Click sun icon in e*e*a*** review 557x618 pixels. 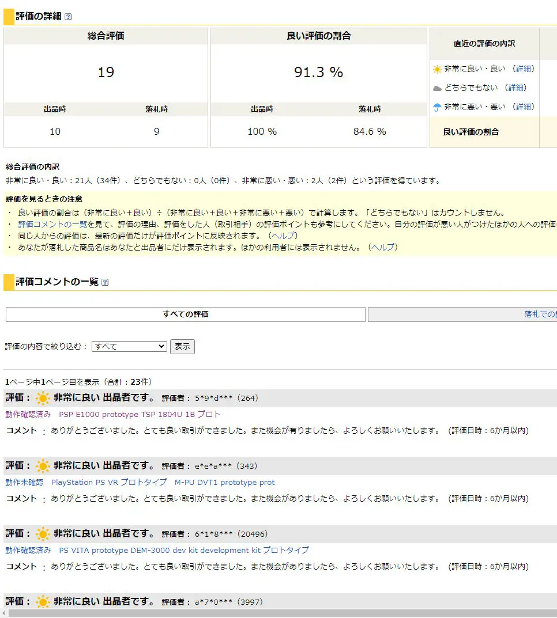43,466
